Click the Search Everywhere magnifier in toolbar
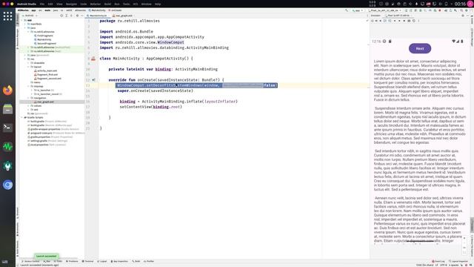 coord(461,10)
